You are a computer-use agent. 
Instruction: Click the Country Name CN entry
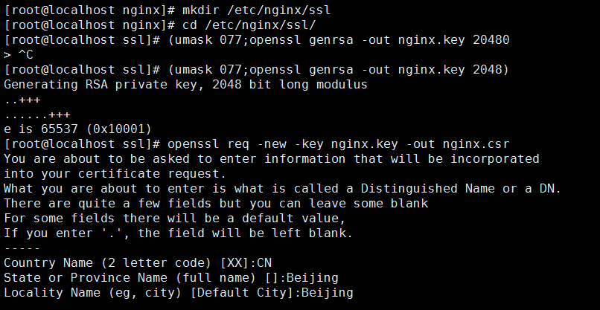click(138, 263)
